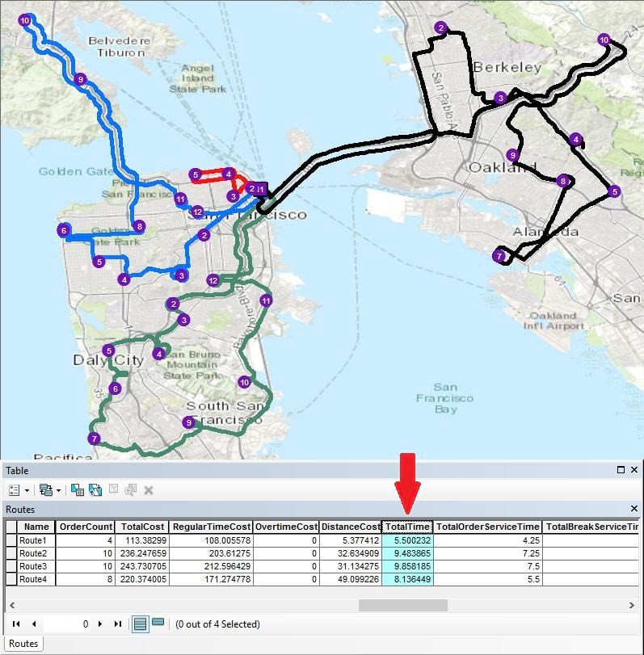Click the horizontal scrollbar thumb in table
The height and width of the screenshot is (655, 644).
(403, 605)
